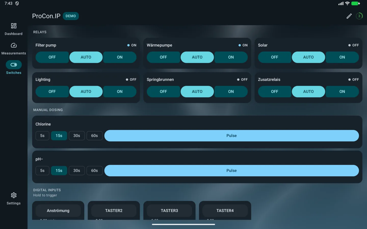
Task: Click the Wi-Fi status icon
Action: pyautogui.click(x=347, y=3)
